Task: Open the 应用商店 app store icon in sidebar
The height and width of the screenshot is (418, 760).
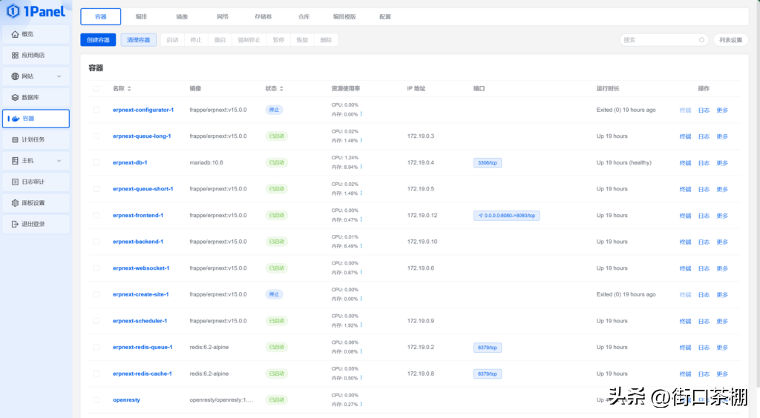Action: tap(15, 55)
